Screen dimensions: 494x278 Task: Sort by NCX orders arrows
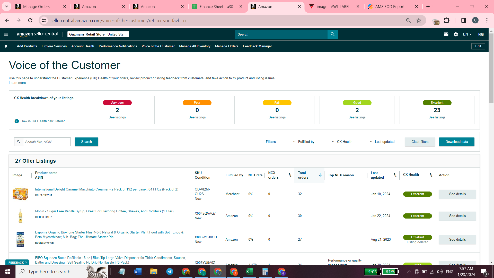click(290, 175)
